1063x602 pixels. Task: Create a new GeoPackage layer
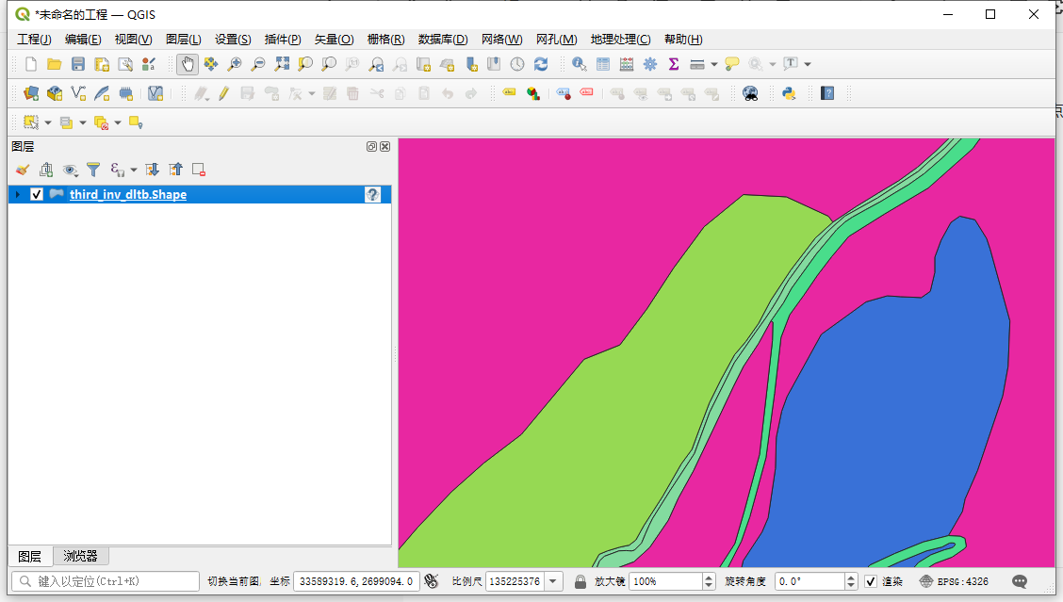[55, 93]
